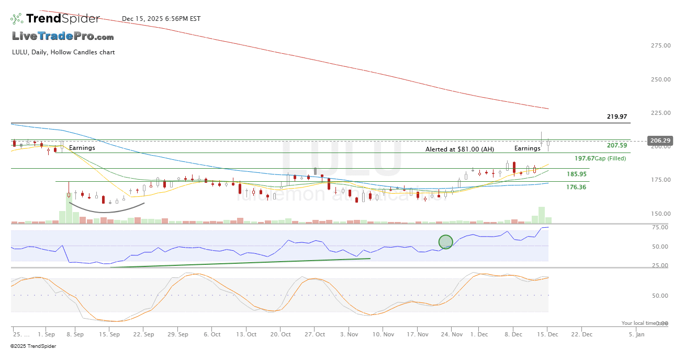This screenshot has width=684, height=351.
Task: Click the 176.36 support level label
Action: click(x=576, y=187)
